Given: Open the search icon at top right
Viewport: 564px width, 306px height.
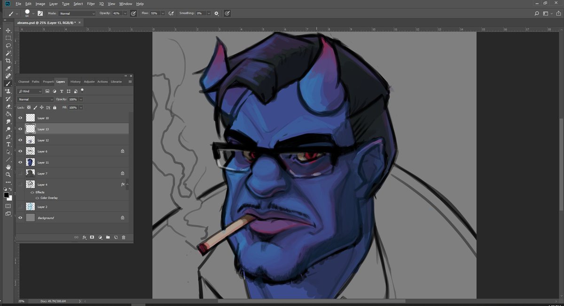Looking at the screenshot, I should coord(537,13).
